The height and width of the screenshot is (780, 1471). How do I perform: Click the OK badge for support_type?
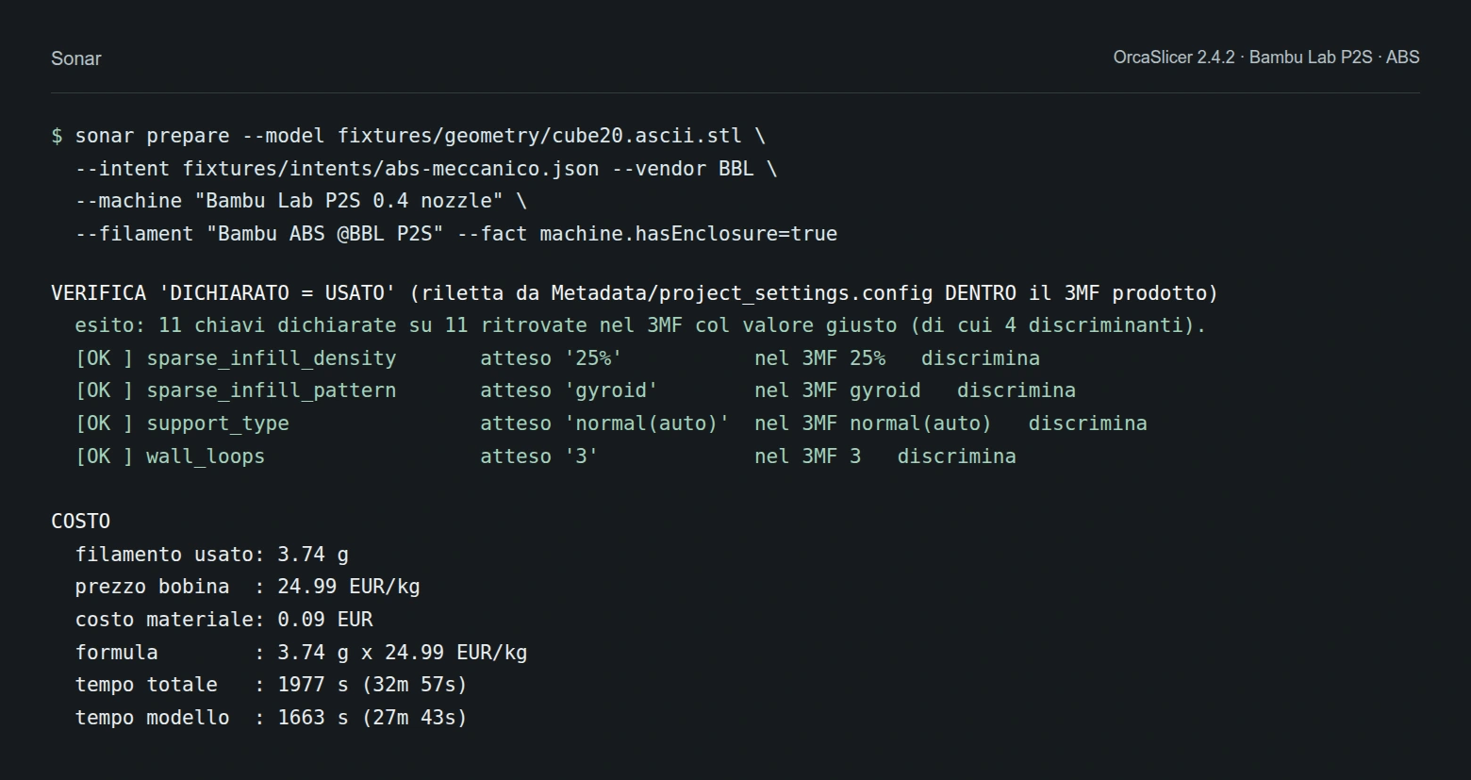click(x=105, y=423)
